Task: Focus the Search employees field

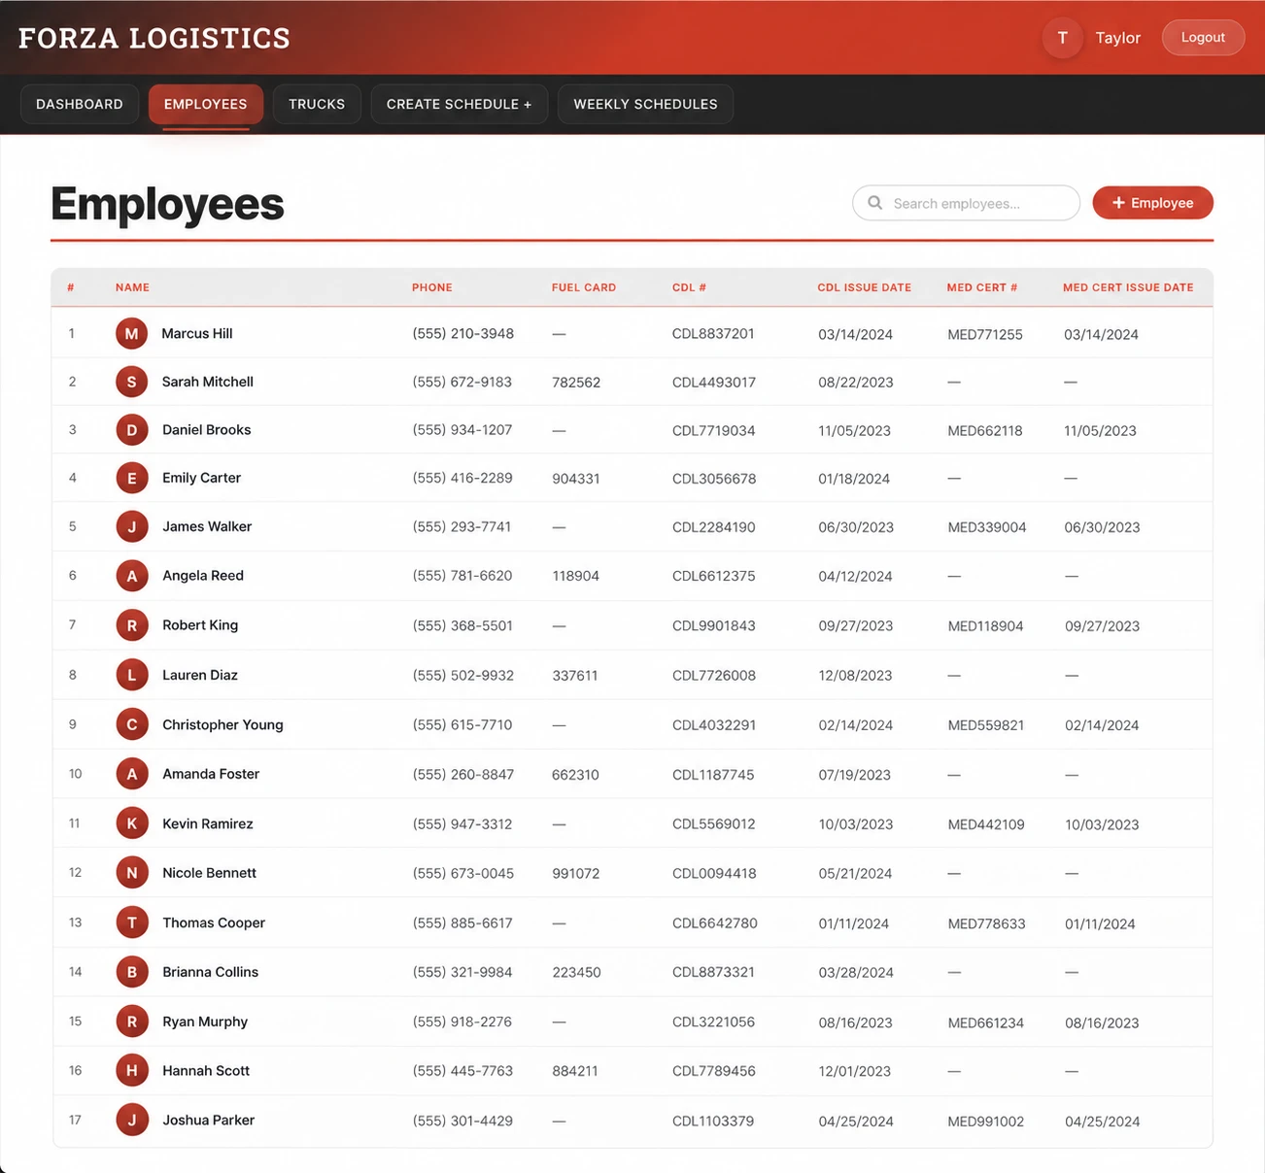Action: tap(966, 203)
